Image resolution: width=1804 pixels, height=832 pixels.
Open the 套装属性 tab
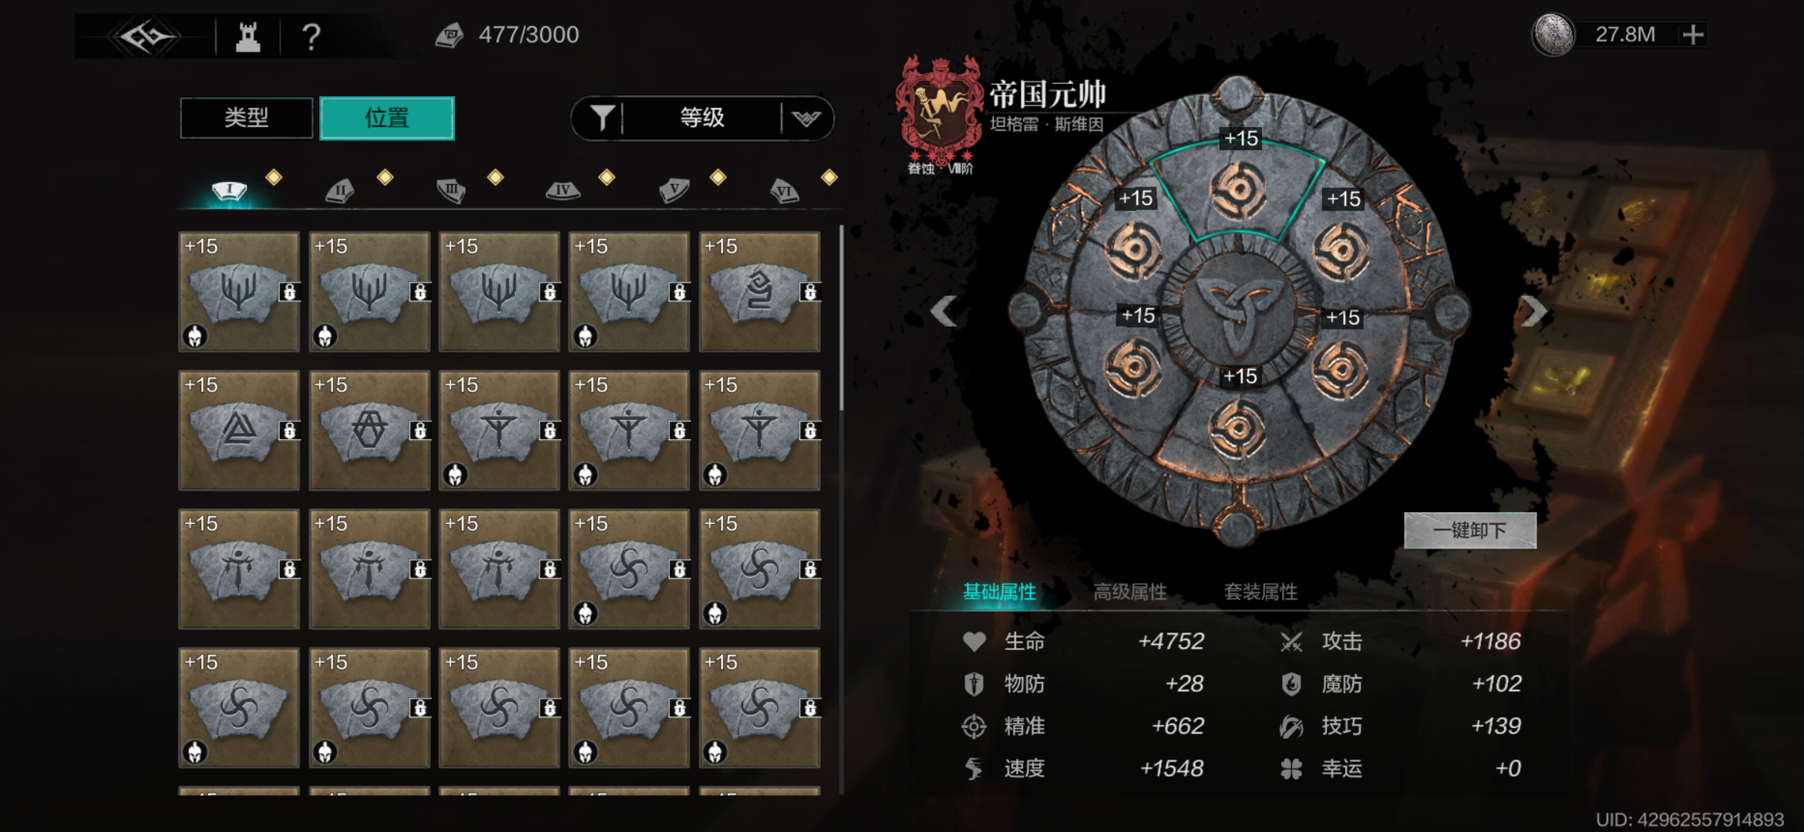pyautogui.click(x=1260, y=592)
